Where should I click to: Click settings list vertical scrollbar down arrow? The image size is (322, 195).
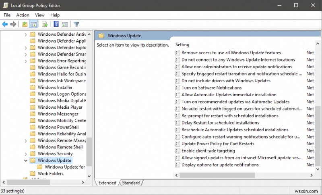318,169
